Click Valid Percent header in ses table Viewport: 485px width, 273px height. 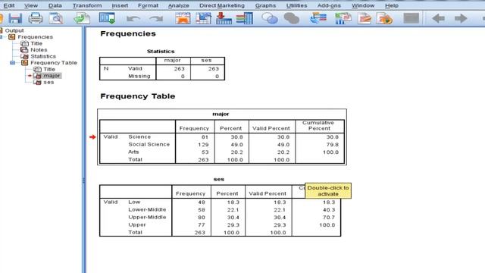(x=268, y=193)
